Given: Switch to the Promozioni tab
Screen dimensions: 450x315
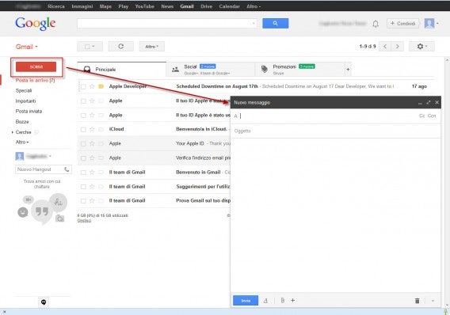Looking at the screenshot, I should pos(300,70).
